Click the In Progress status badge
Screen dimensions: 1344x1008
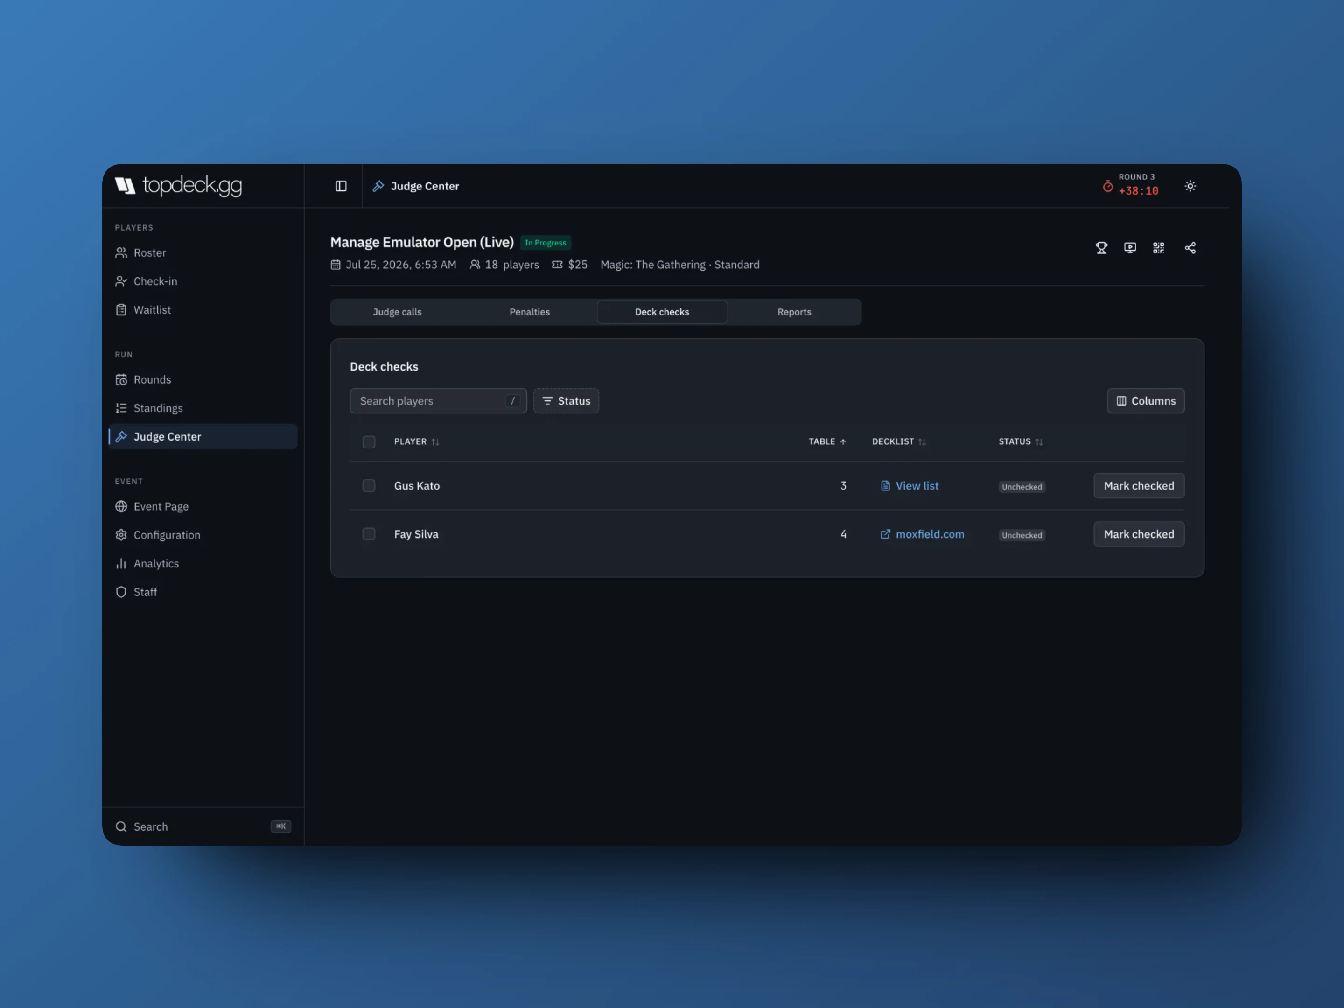(545, 242)
